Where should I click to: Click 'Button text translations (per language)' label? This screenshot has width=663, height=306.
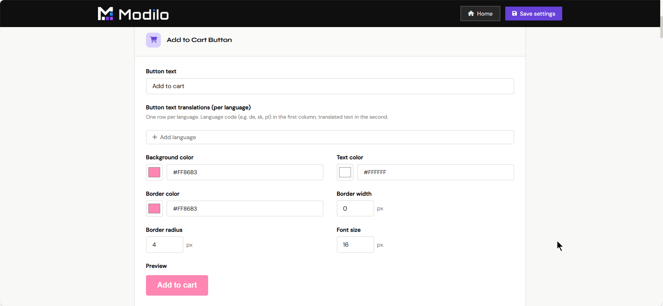click(198, 107)
